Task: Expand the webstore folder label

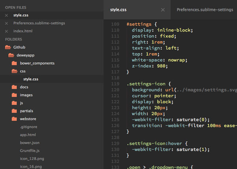Action: [x=28, y=119]
